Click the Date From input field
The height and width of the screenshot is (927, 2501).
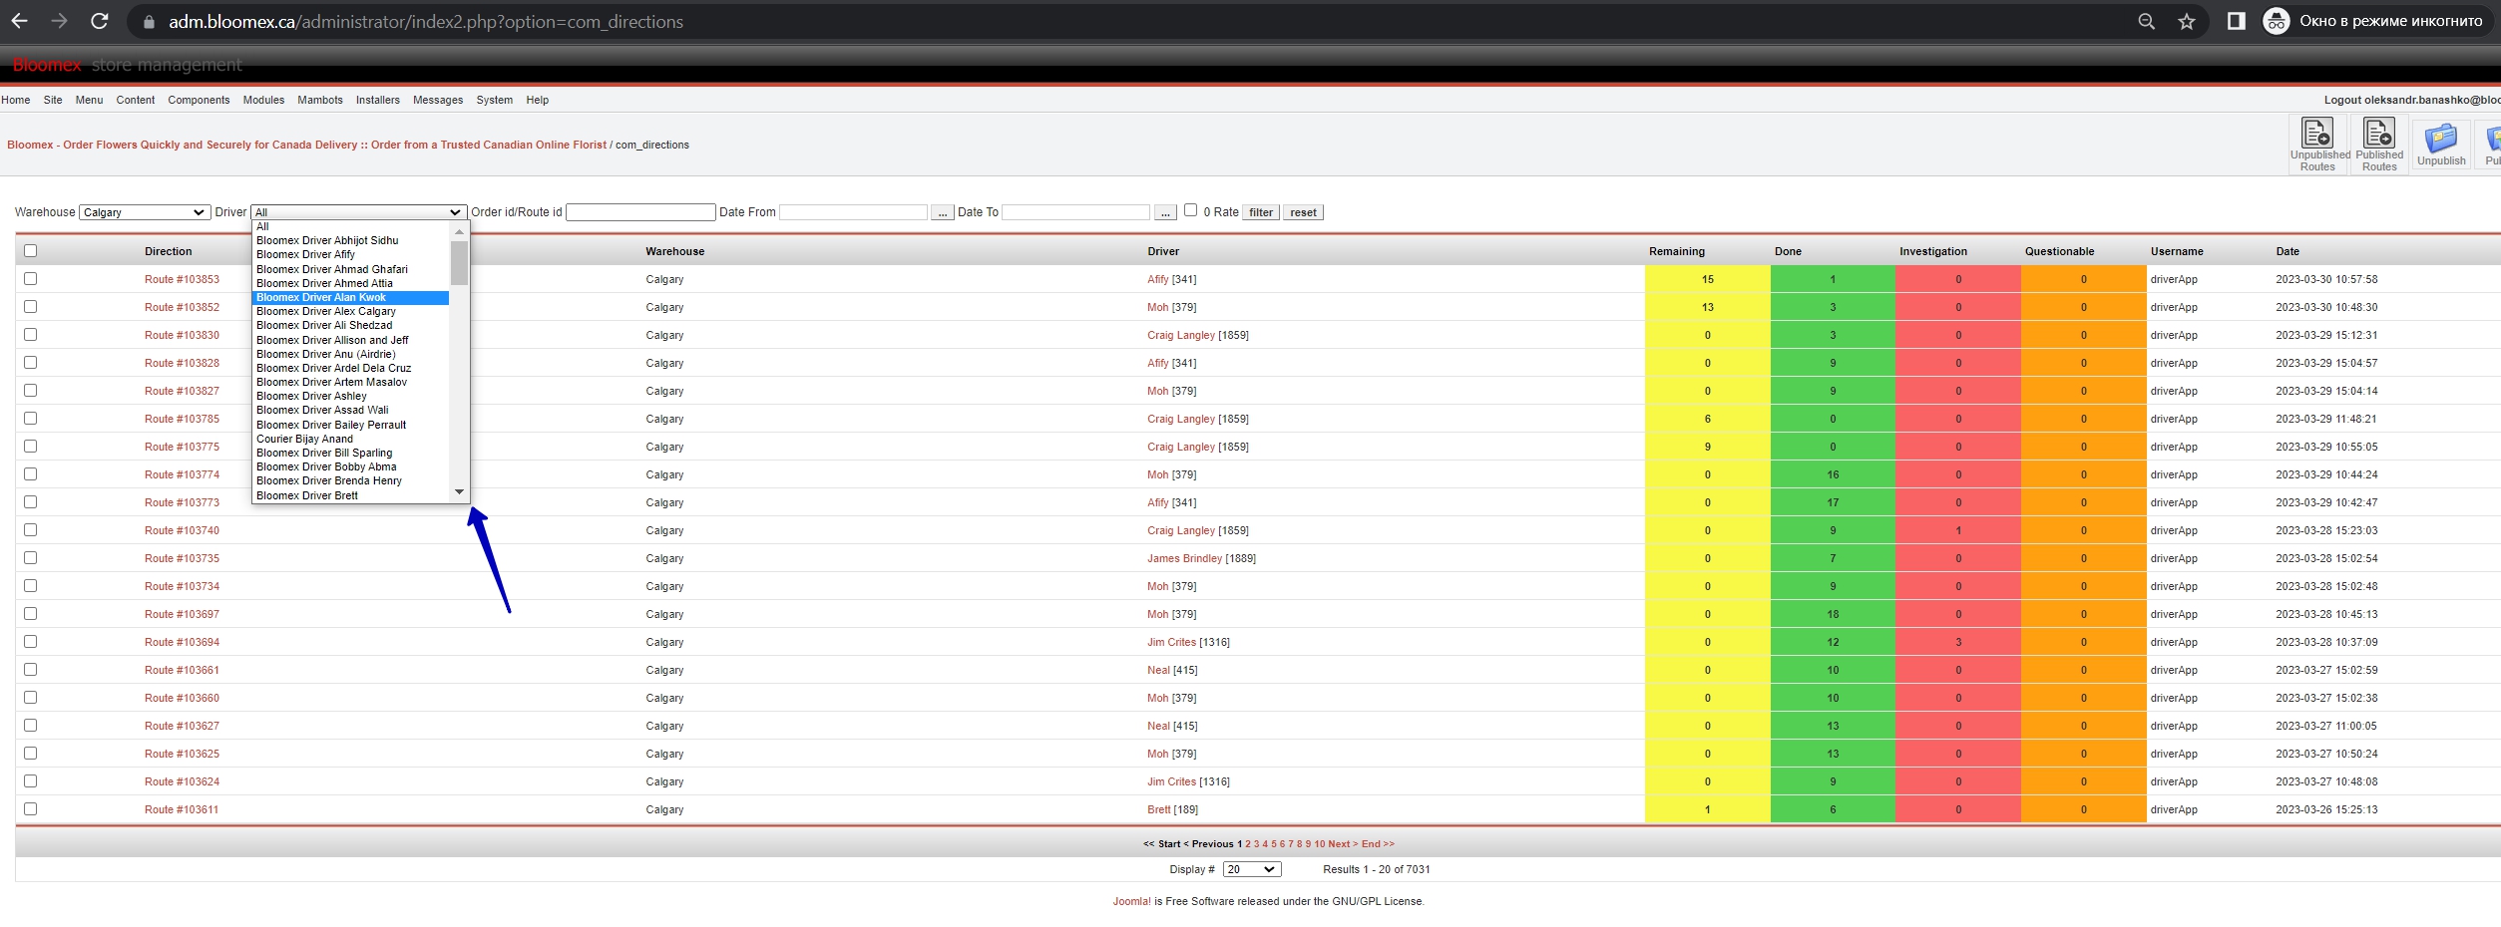point(853,212)
